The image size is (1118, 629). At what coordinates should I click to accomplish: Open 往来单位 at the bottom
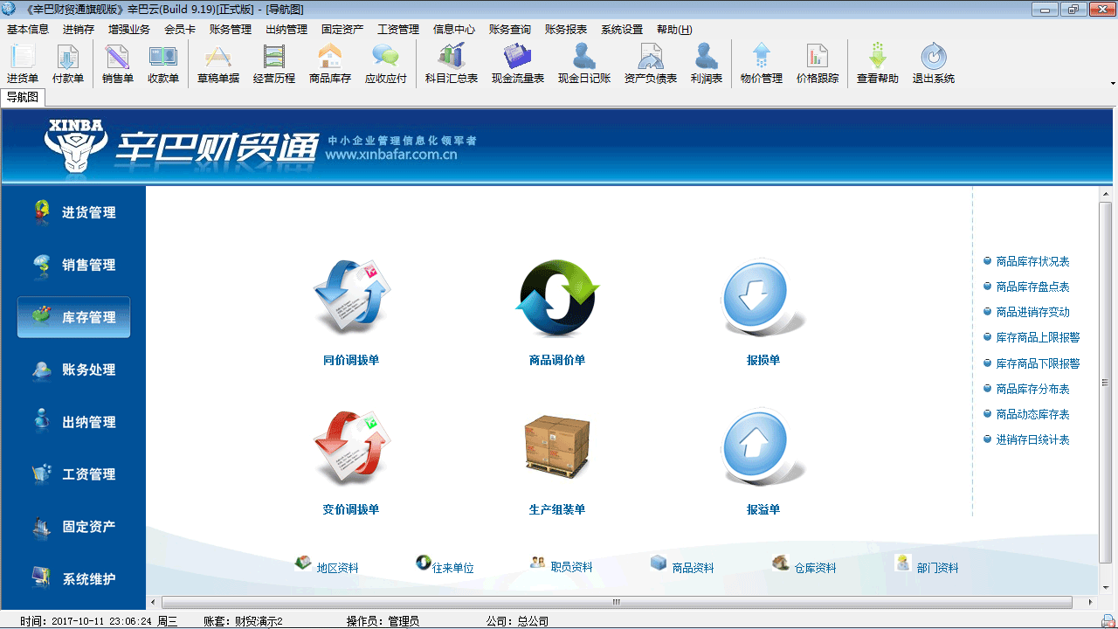pos(445,565)
